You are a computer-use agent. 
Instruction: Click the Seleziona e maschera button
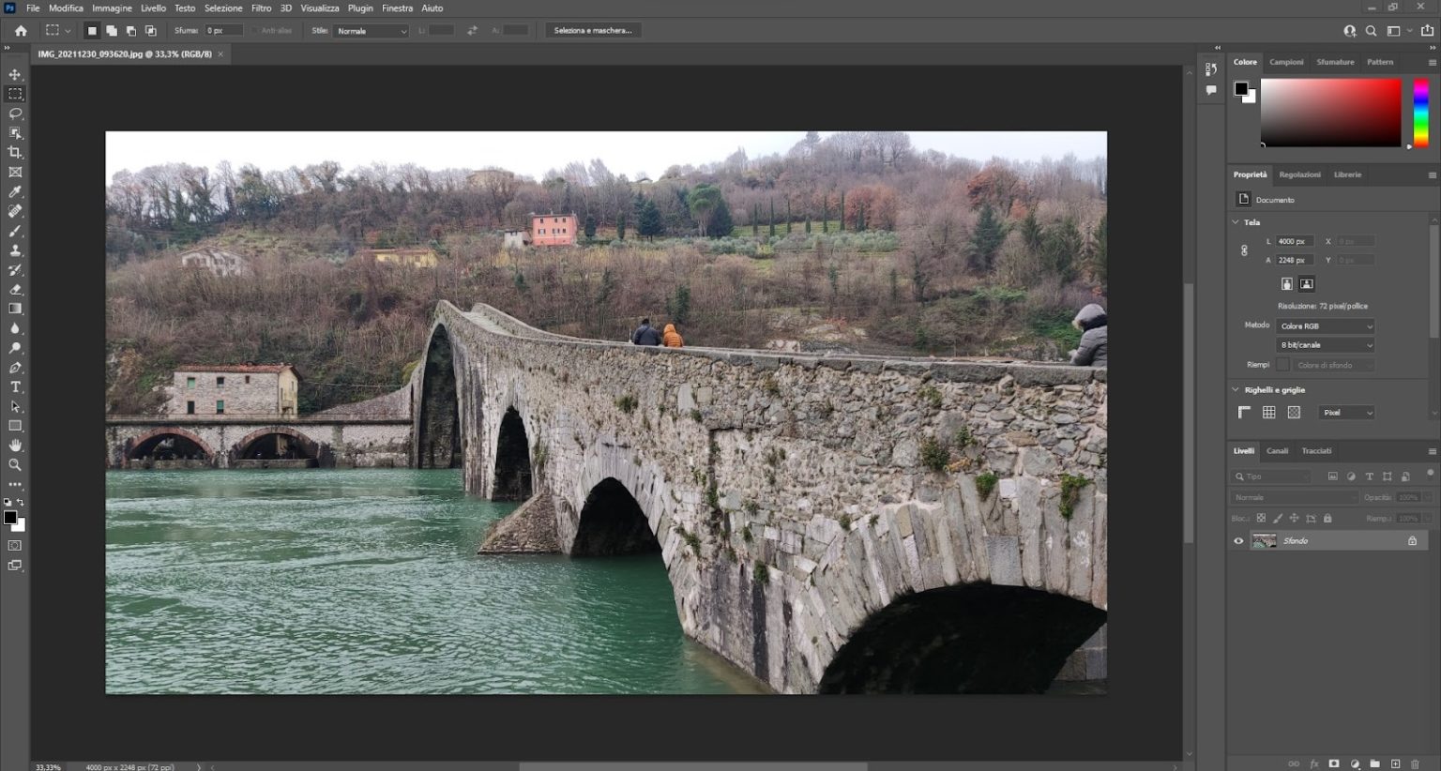[x=593, y=31]
